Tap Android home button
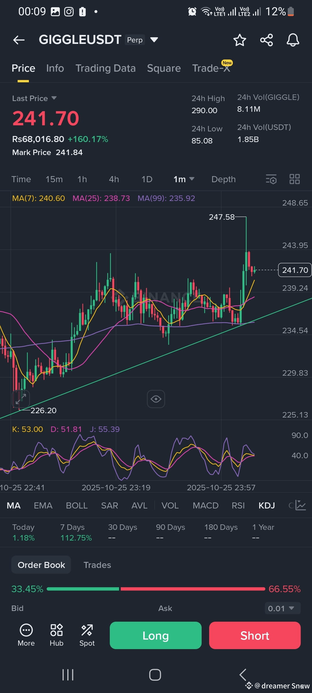This screenshot has height=693, width=312. (x=155, y=675)
